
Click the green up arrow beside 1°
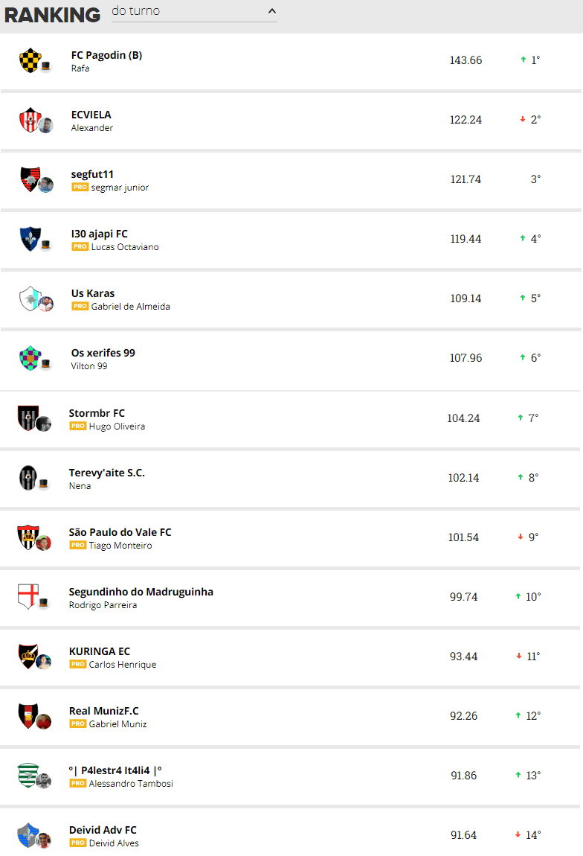523,60
